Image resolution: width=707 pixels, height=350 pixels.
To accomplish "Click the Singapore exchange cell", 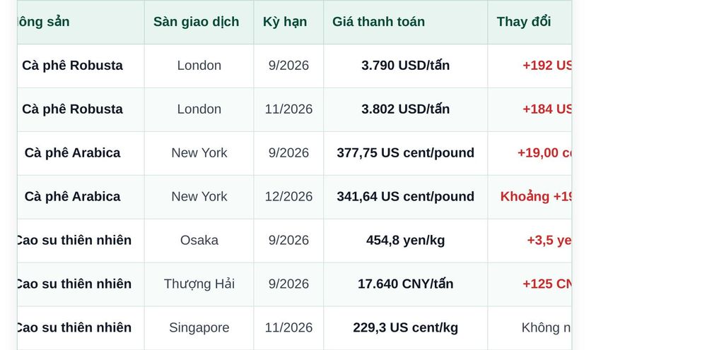I will point(199,327).
